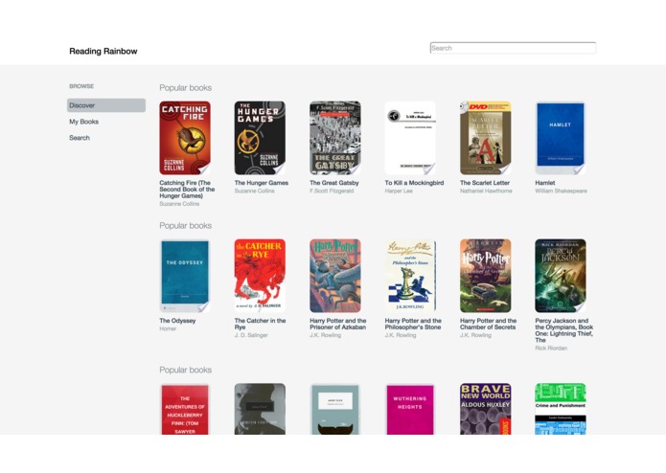The width and height of the screenshot is (666, 473).
Task: Click The Scarlet Letter title text
Action: click(x=485, y=183)
